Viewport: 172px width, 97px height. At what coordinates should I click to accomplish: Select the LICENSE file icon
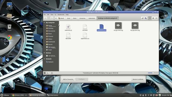[85, 27]
